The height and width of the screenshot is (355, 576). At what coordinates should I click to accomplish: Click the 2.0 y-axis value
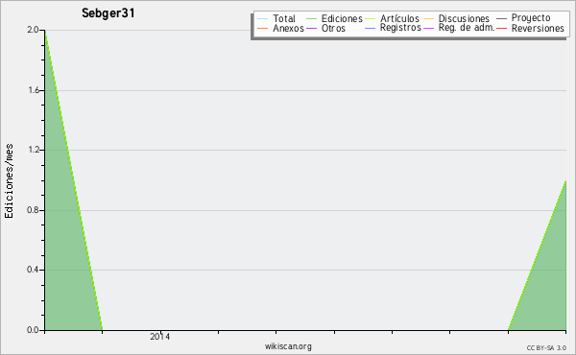pyautogui.click(x=33, y=30)
